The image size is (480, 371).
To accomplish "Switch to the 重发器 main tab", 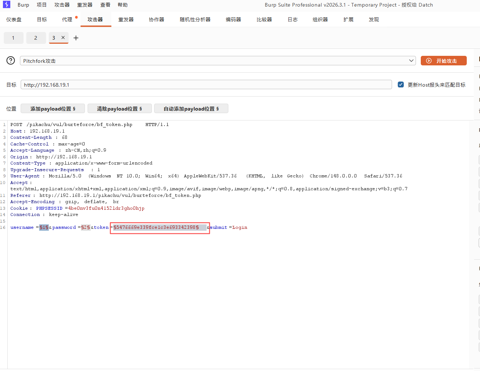I will [126, 19].
